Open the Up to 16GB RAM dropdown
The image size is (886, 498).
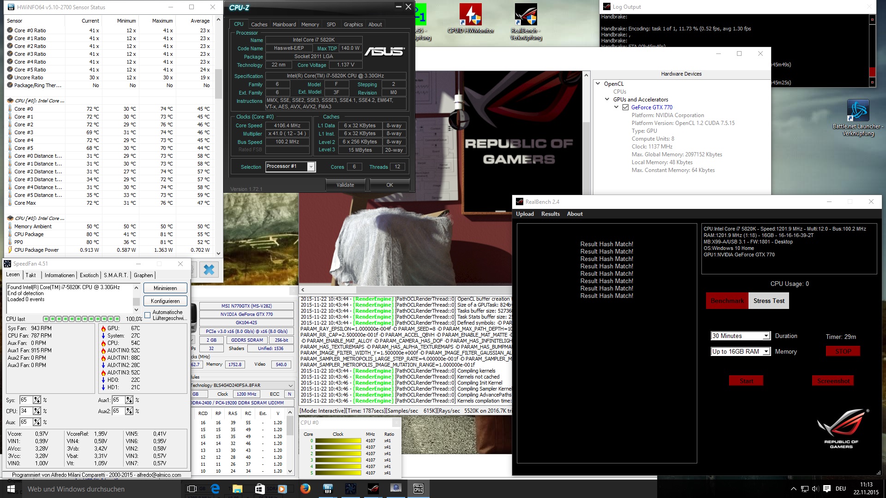click(x=766, y=352)
